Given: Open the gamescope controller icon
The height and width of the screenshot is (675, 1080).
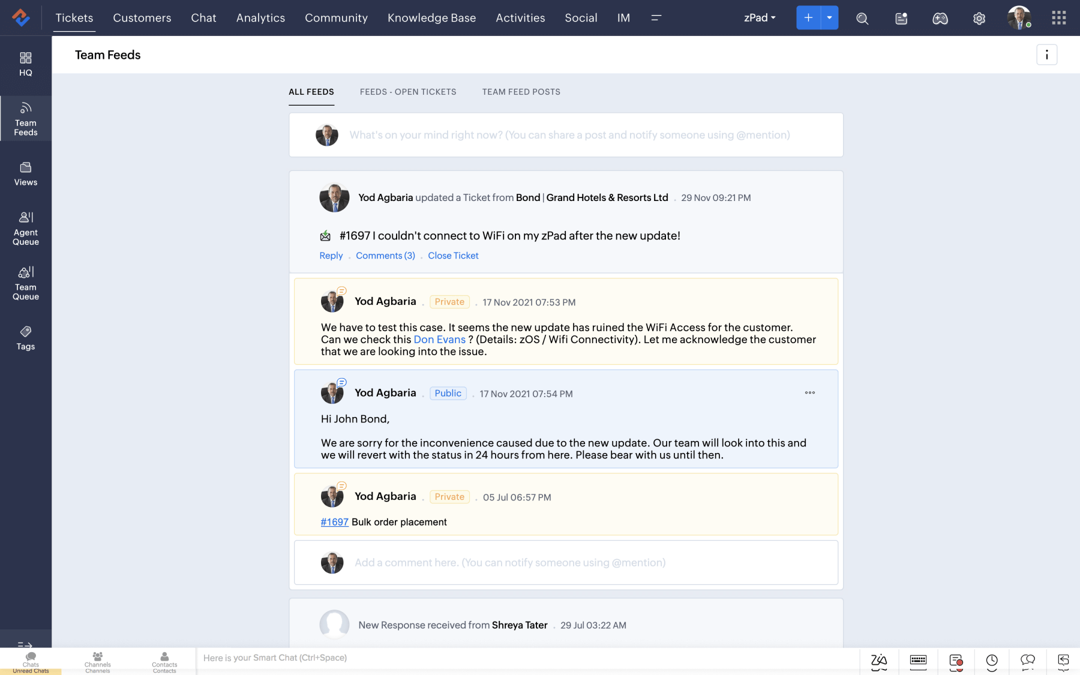Looking at the screenshot, I should [940, 18].
